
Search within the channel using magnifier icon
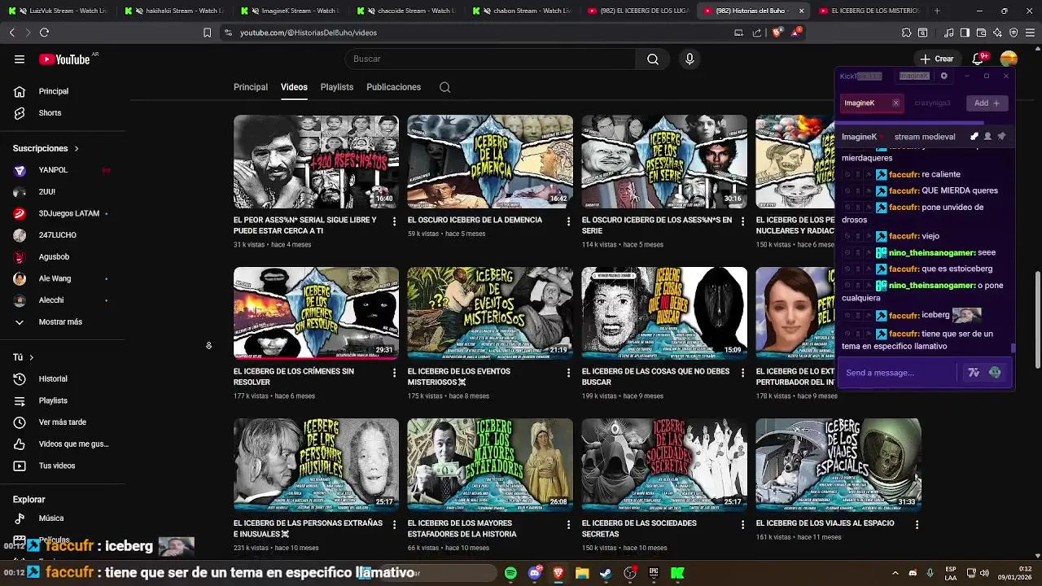[x=444, y=87]
